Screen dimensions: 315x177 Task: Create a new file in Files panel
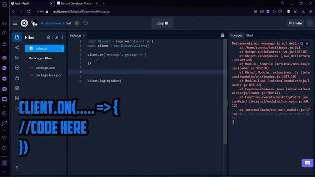click(x=49, y=37)
